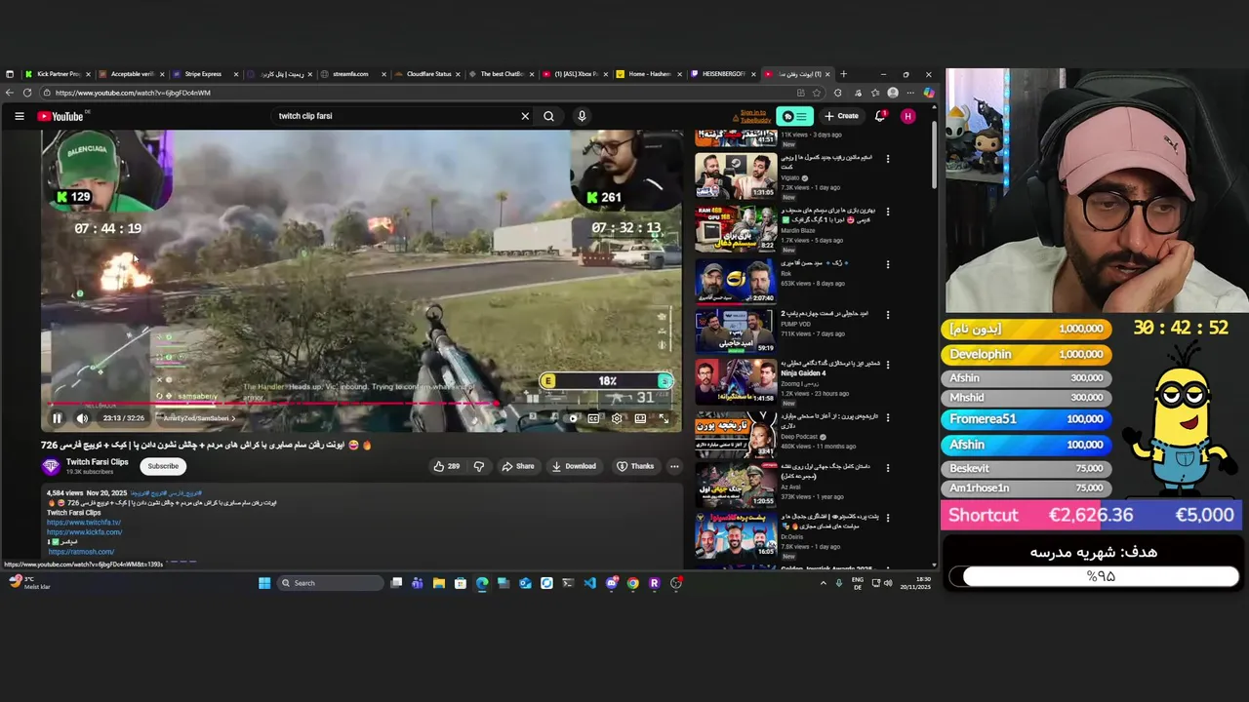Open the twitchfa.tv description link

tap(84, 523)
